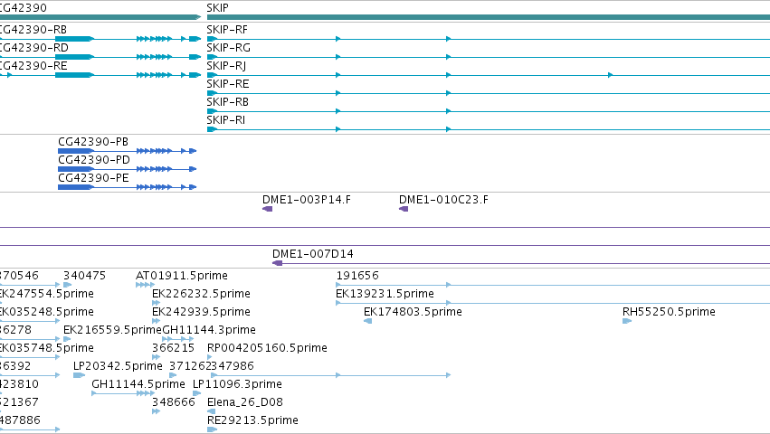Click the 366215 arrow glyph
Screen dimensions: 770x434
click(x=157, y=357)
